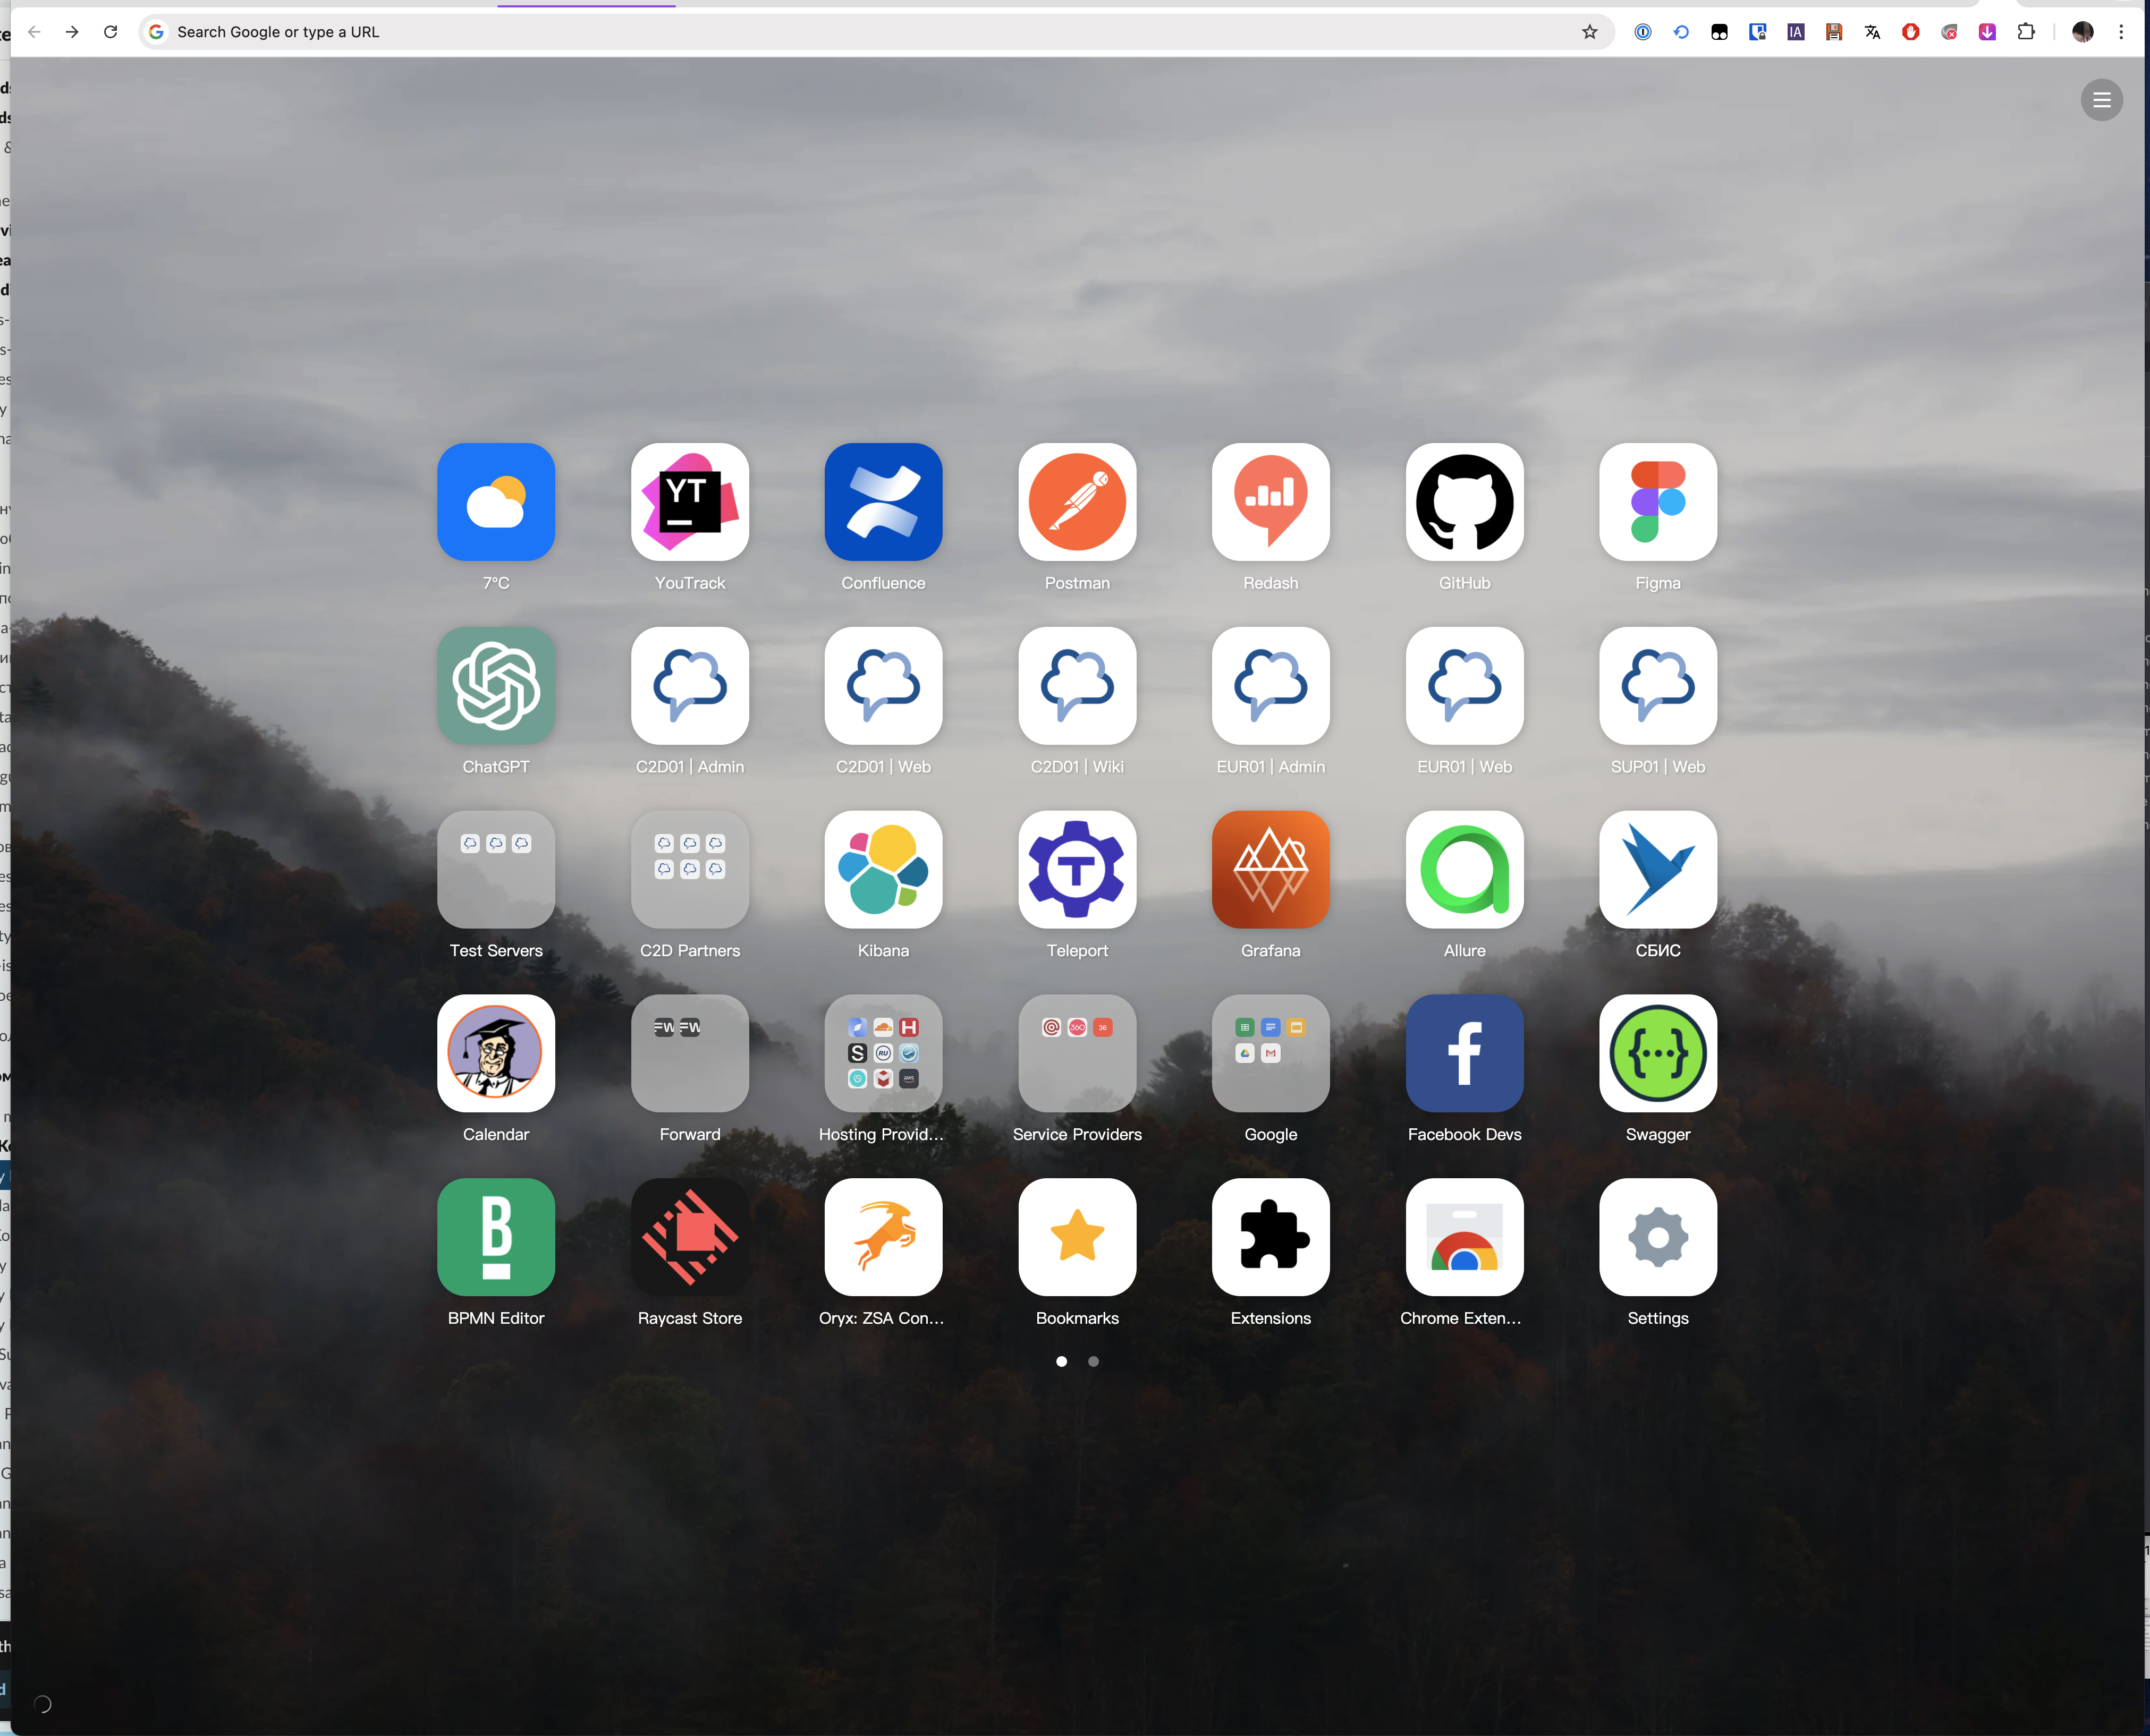The height and width of the screenshot is (1736, 2150).
Task: Open the Calendar tile
Action: [495, 1053]
